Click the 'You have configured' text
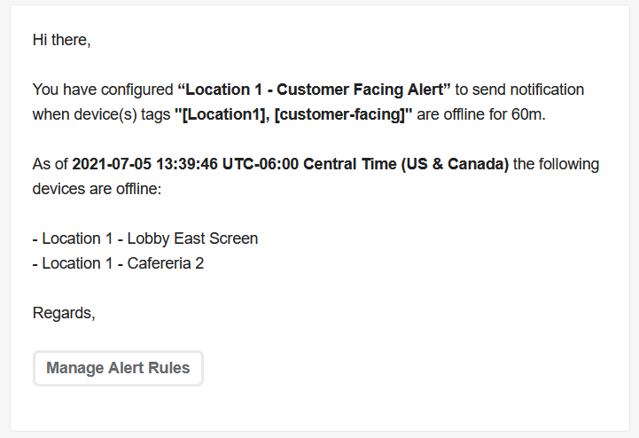The height and width of the screenshot is (438, 639). click(103, 90)
